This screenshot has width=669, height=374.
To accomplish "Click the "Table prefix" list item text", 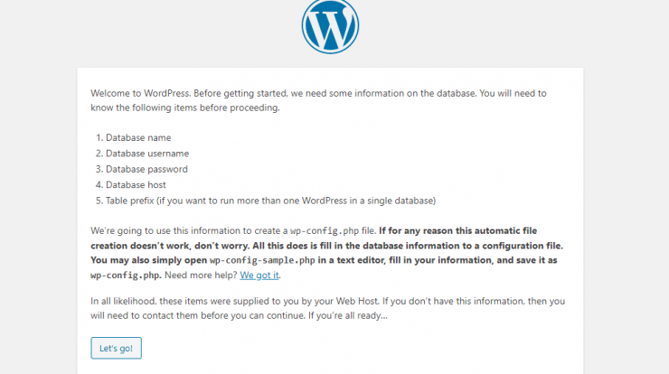I will 270,201.
